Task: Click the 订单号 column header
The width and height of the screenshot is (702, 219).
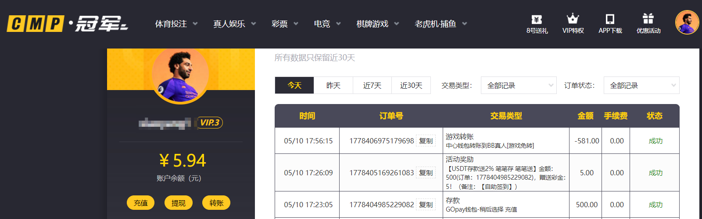Action: tap(391, 116)
